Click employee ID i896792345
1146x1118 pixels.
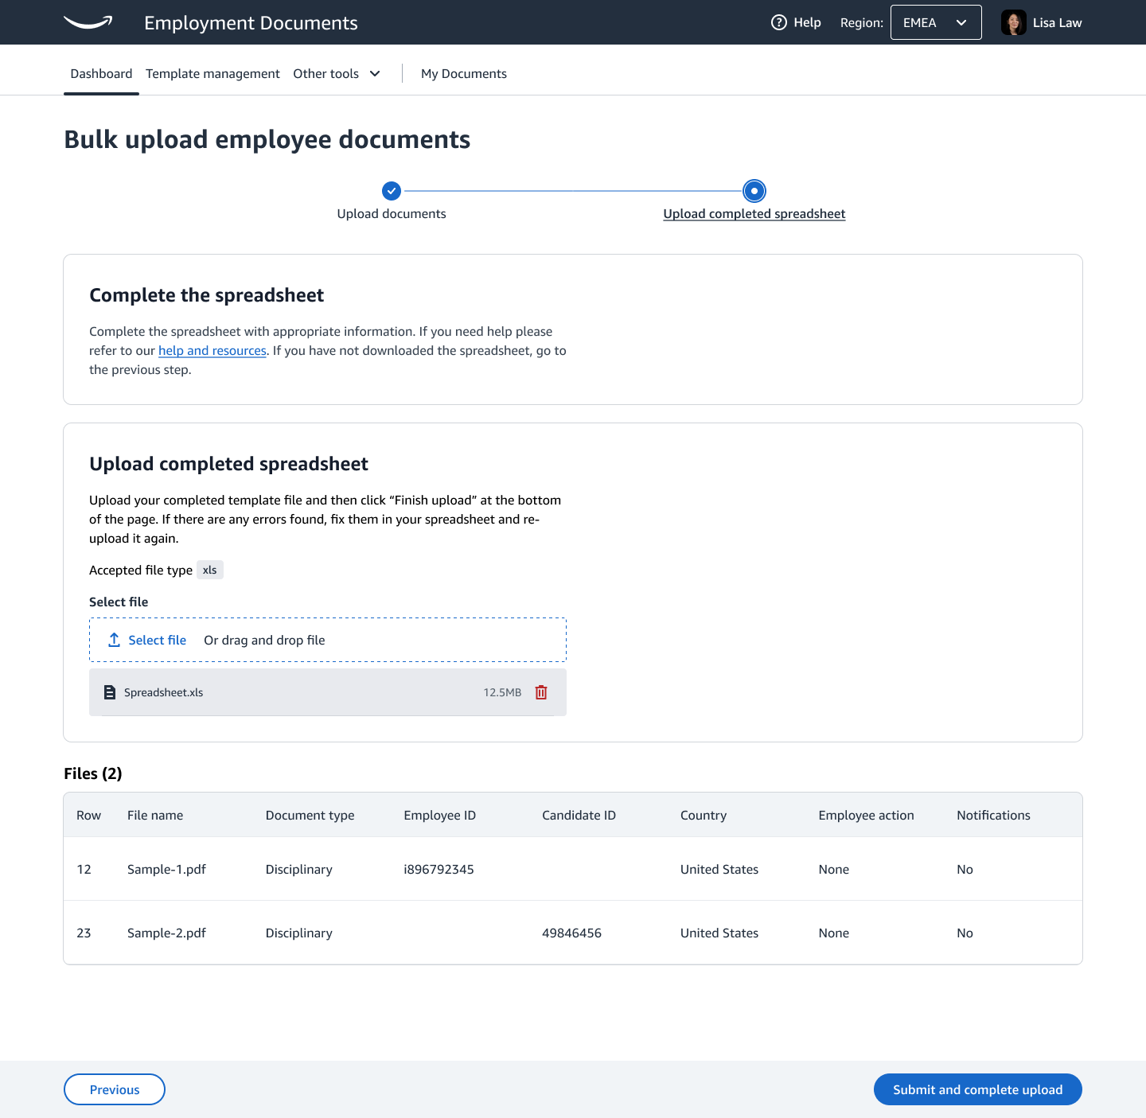tap(439, 869)
